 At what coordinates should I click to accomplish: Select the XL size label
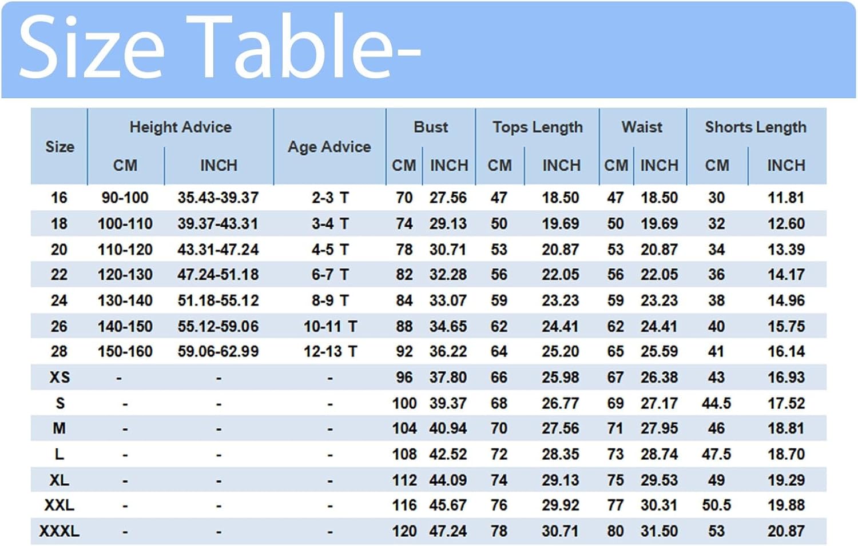click(x=59, y=480)
